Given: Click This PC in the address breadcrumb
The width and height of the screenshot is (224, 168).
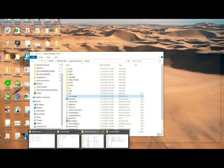Looking at the screenshot, I should tap(51, 61).
